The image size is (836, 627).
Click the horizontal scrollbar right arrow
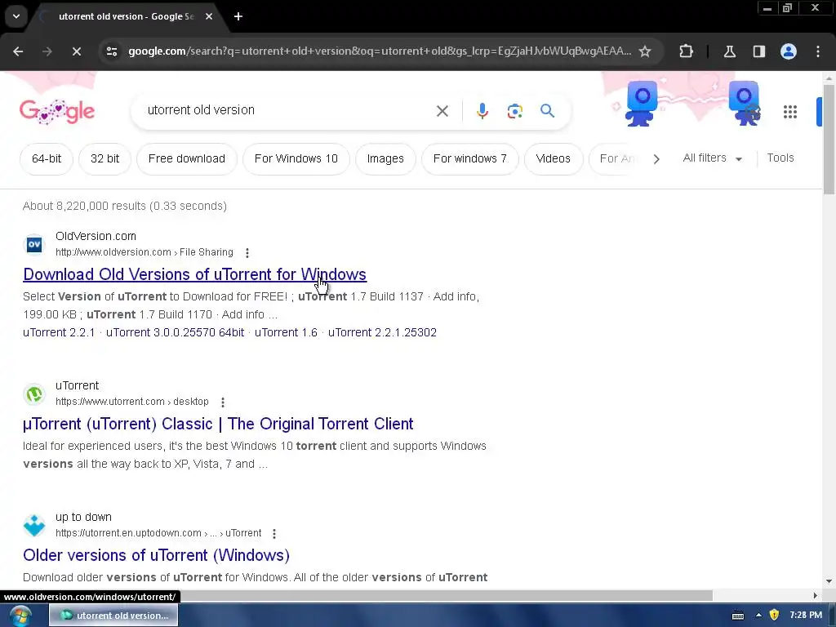[x=815, y=595]
